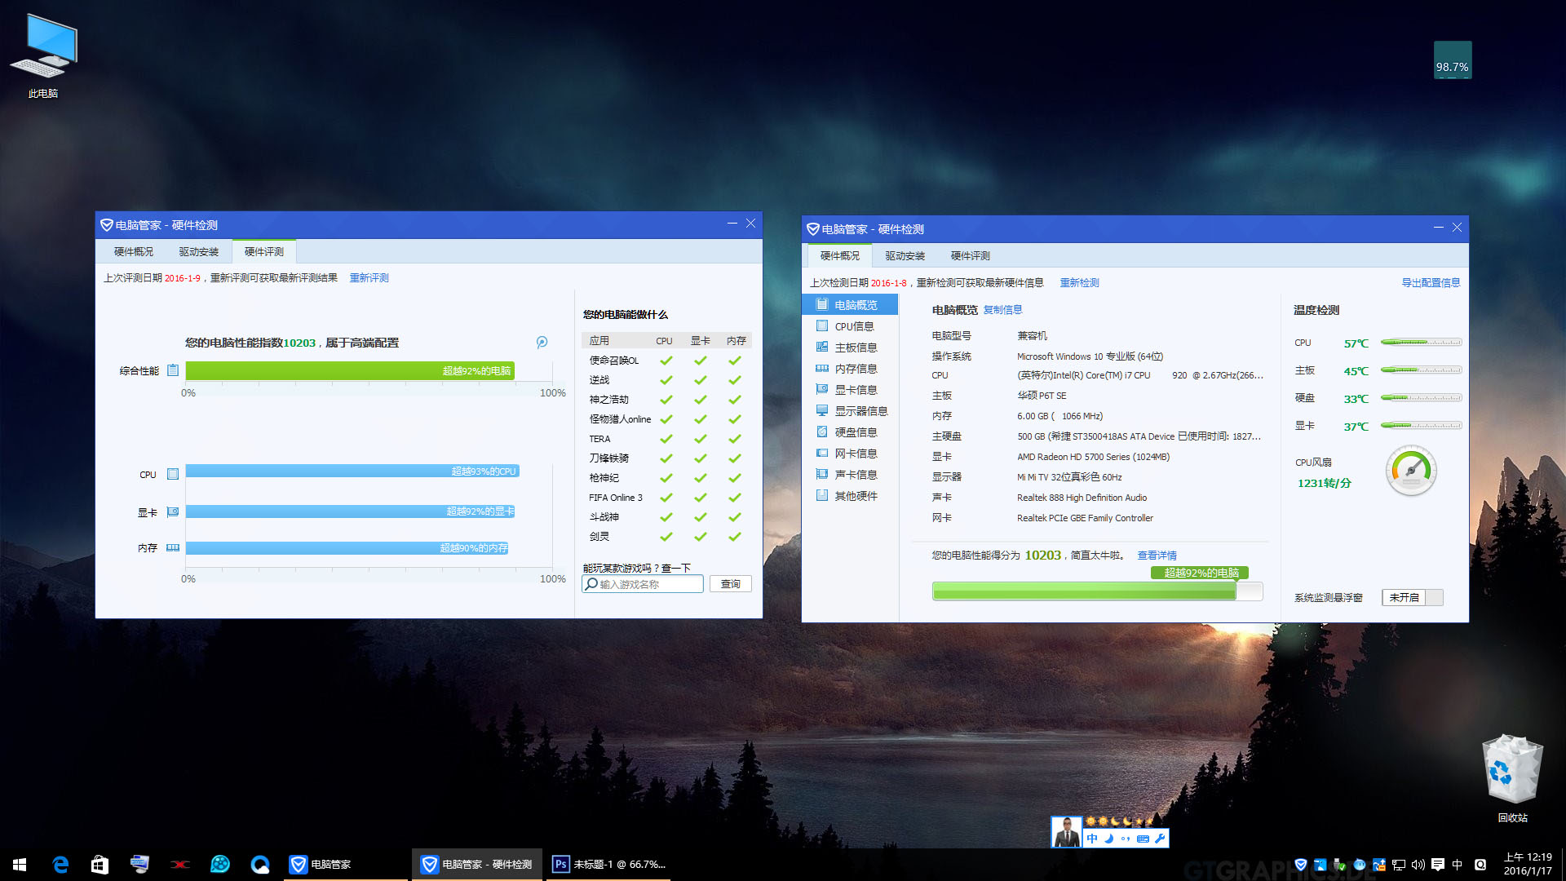This screenshot has height=881, width=1566.
Task: Open 此电脑 desktop icon
Action: click(43, 55)
